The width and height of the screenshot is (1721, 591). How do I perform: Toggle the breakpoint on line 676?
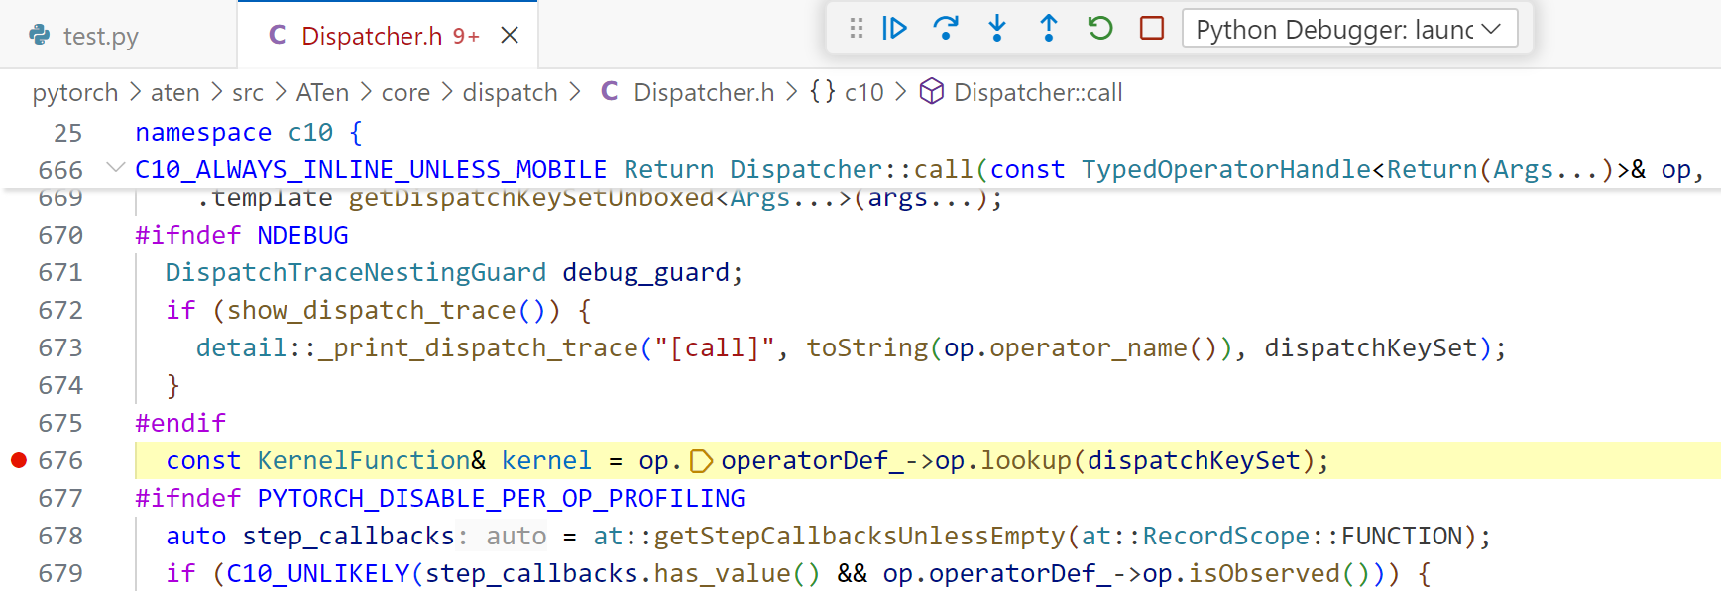tap(18, 460)
